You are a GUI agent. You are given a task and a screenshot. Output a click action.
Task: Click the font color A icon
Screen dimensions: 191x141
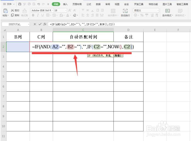(68, 15)
